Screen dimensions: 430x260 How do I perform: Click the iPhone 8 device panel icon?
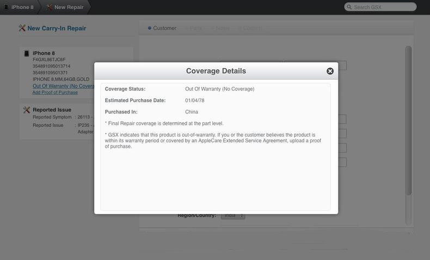(26, 53)
